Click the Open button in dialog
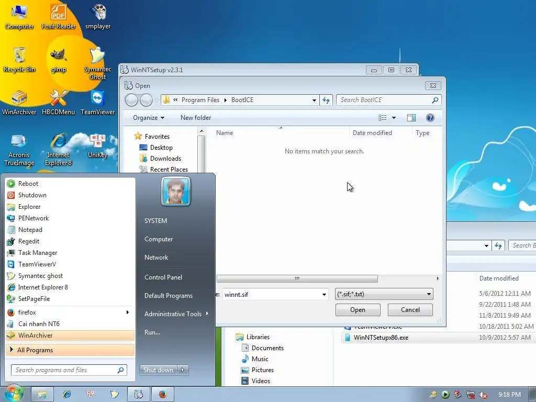This screenshot has width=536, height=402. (x=358, y=310)
